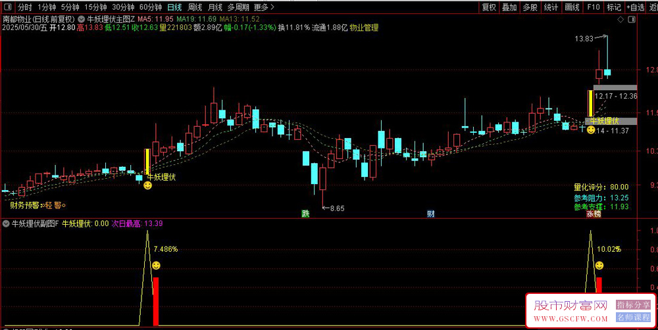Click the 复权 adjustment button
Image resolution: width=658 pixels, height=330 pixels.
coord(489,7)
